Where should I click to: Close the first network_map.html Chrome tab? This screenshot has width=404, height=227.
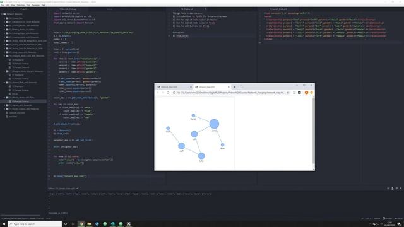(191, 87)
